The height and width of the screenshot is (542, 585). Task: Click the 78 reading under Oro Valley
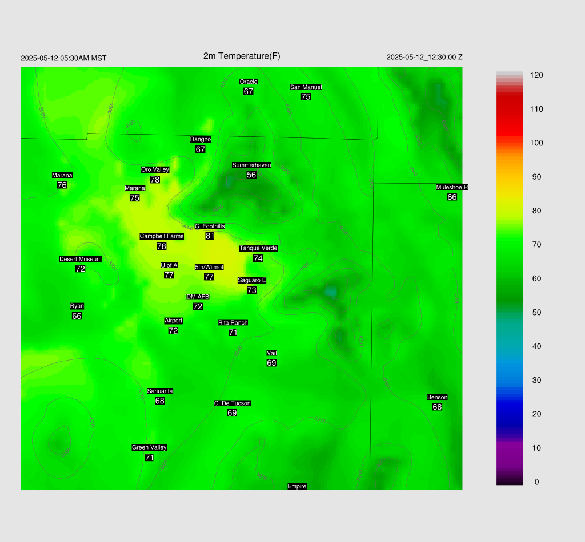click(x=155, y=180)
